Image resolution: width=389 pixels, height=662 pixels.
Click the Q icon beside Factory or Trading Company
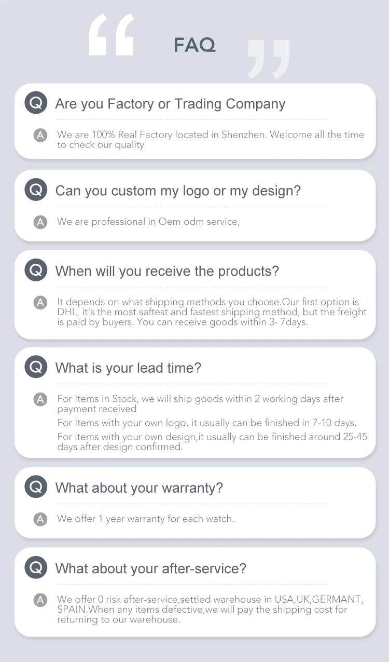pos(36,103)
